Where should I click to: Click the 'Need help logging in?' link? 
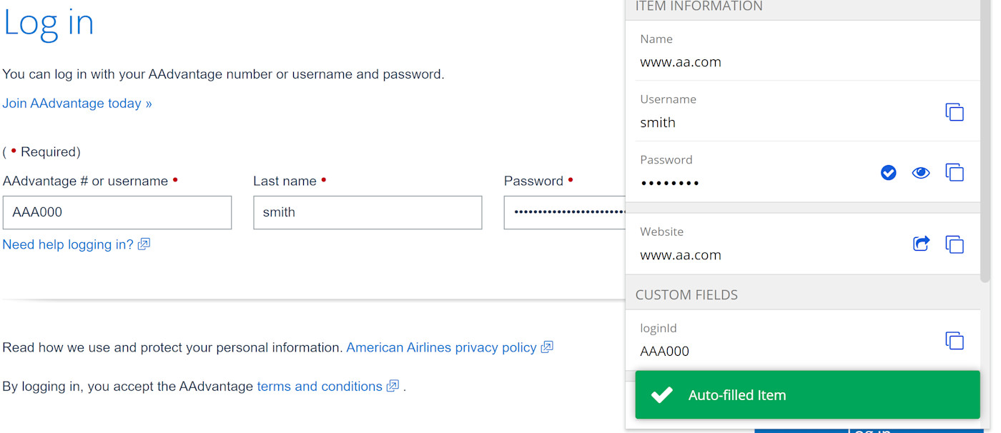[66, 244]
